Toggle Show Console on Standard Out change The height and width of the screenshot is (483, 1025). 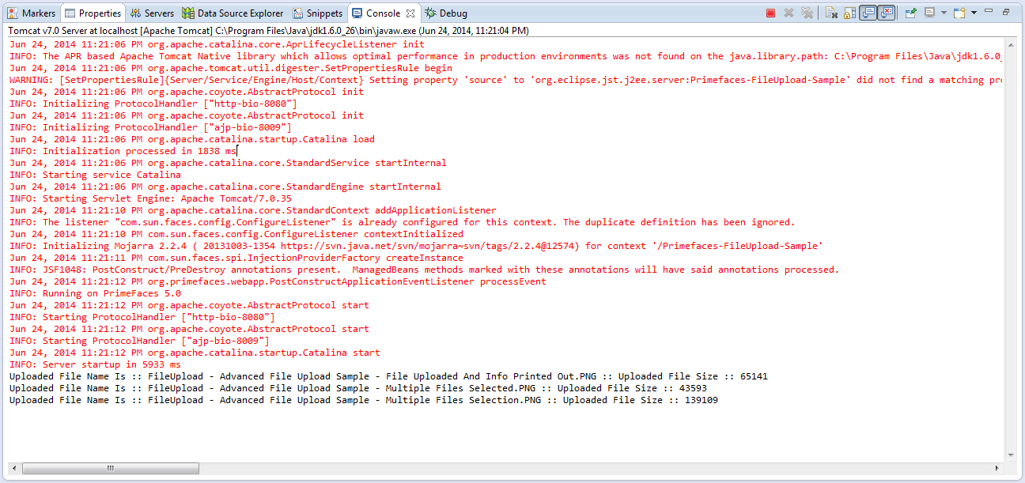click(868, 13)
